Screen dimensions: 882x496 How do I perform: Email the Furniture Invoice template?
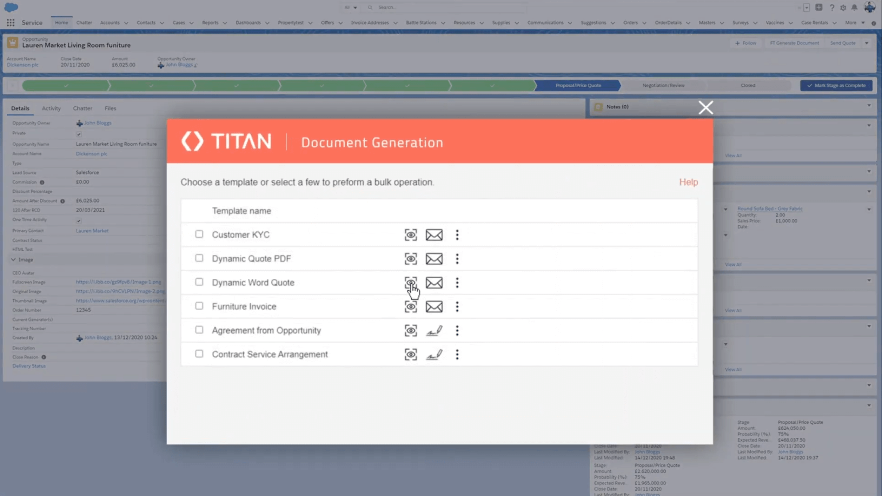pos(434,306)
